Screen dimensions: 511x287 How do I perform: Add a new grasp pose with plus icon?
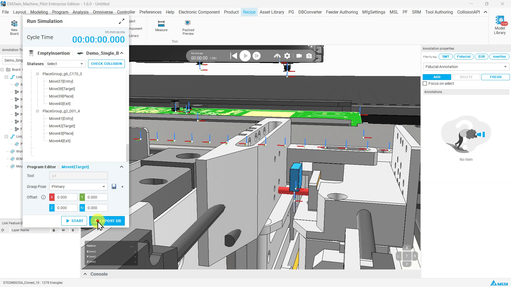122,187
